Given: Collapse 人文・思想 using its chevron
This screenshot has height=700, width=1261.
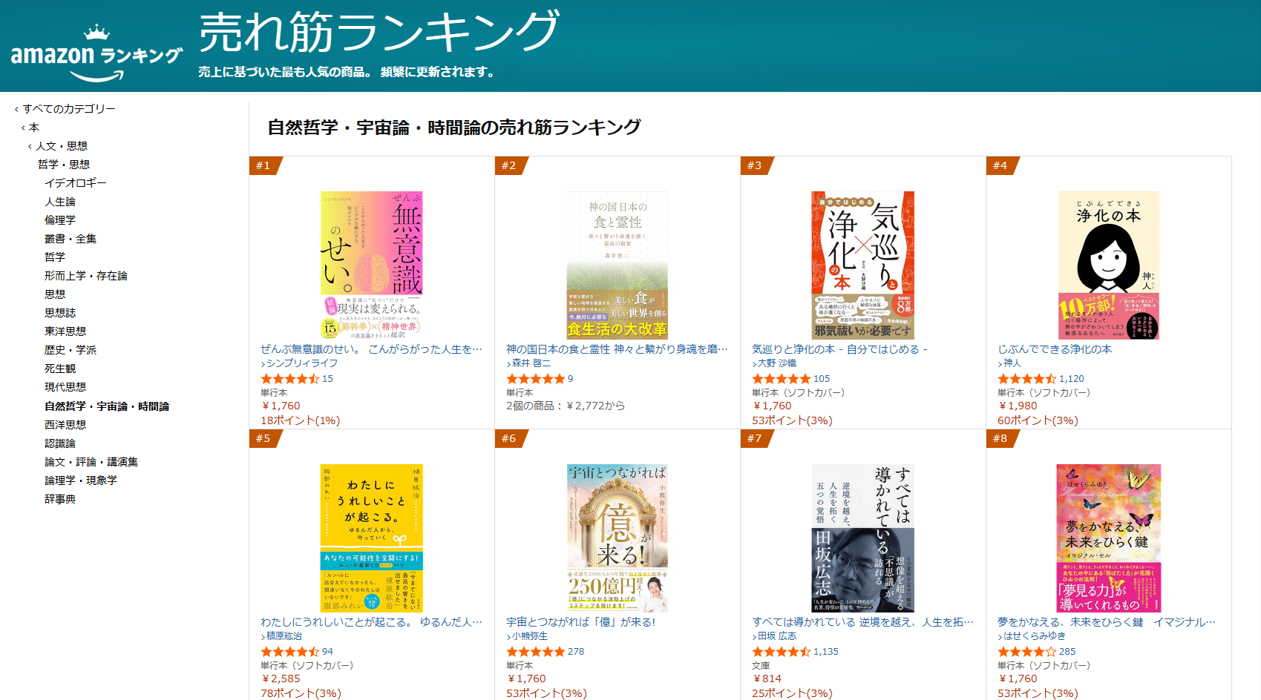Looking at the screenshot, I should tap(30, 145).
